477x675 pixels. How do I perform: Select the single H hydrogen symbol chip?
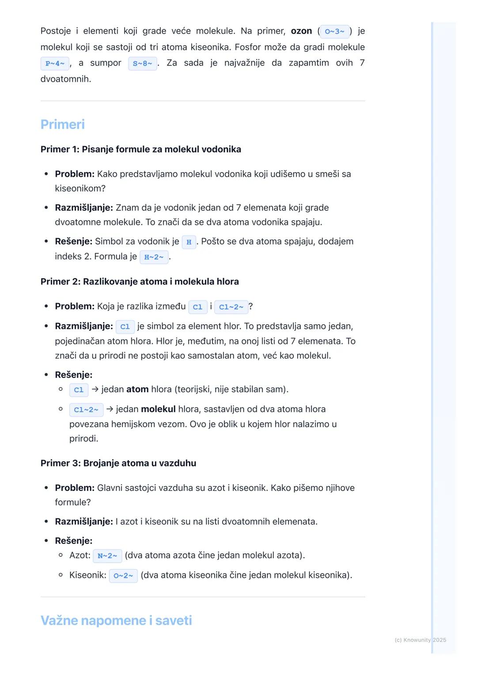coord(189,242)
